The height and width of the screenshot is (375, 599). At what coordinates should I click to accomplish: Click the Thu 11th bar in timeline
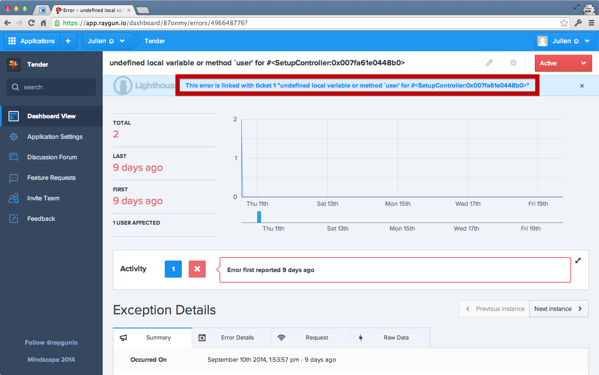pos(259,217)
